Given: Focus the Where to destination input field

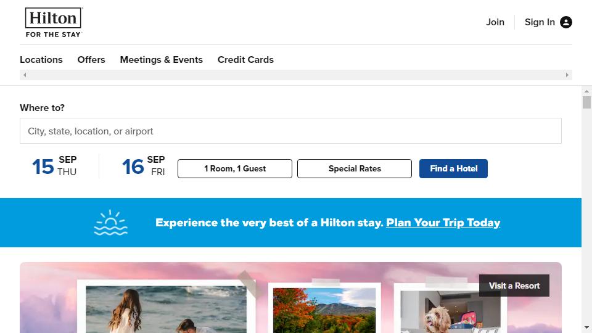Looking at the screenshot, I should 290,131.
